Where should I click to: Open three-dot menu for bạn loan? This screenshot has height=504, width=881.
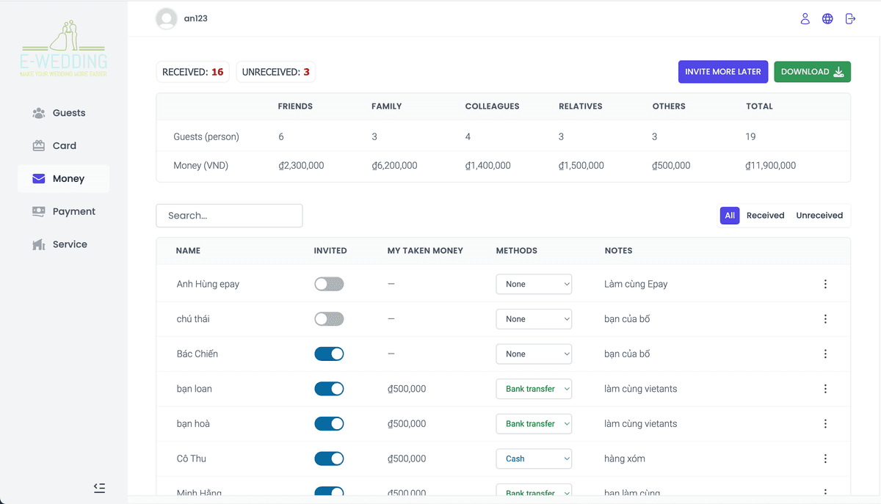pos(825,389)
